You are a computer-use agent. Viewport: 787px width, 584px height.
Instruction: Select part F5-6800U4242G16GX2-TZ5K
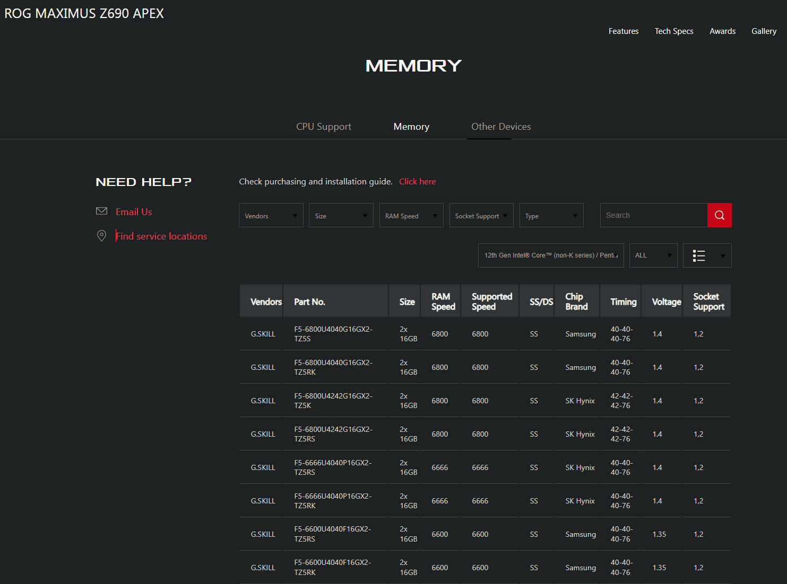[x=333, y=401]
